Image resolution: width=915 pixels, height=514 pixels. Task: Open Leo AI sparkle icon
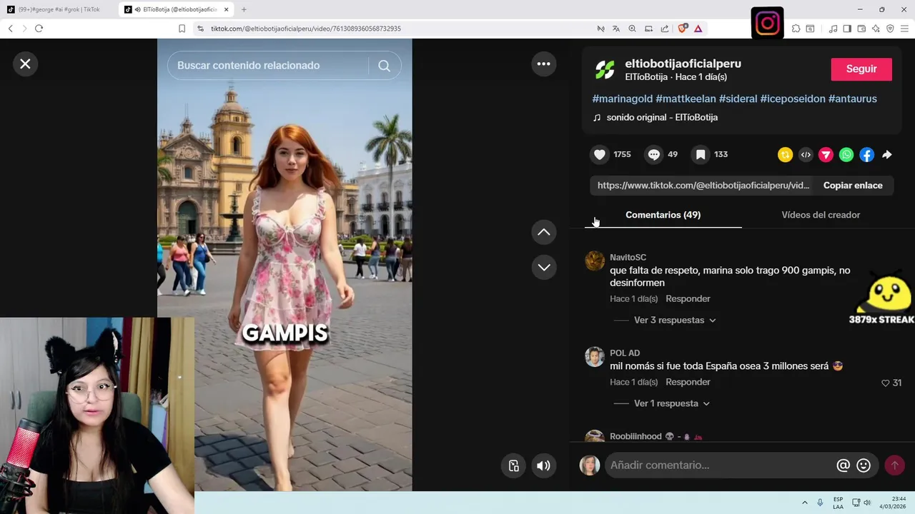[x=876, y=29]
